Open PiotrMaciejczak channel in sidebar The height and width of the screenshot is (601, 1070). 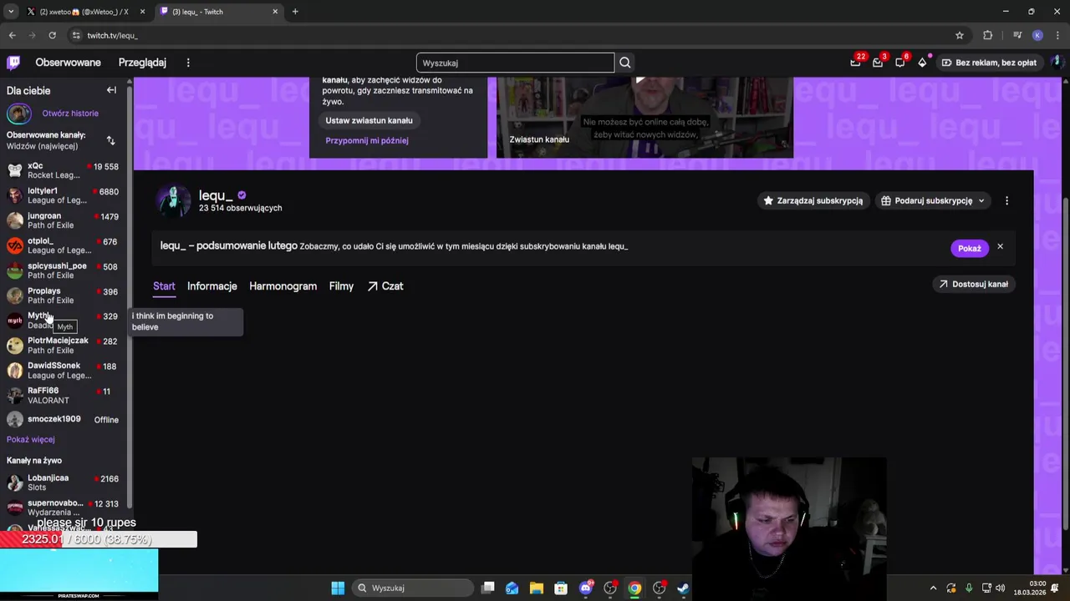click(x=64, y=346)
